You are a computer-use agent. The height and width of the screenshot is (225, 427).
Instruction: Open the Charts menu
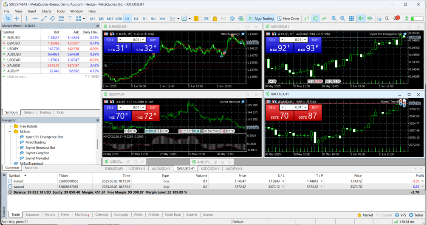[46, 11]
